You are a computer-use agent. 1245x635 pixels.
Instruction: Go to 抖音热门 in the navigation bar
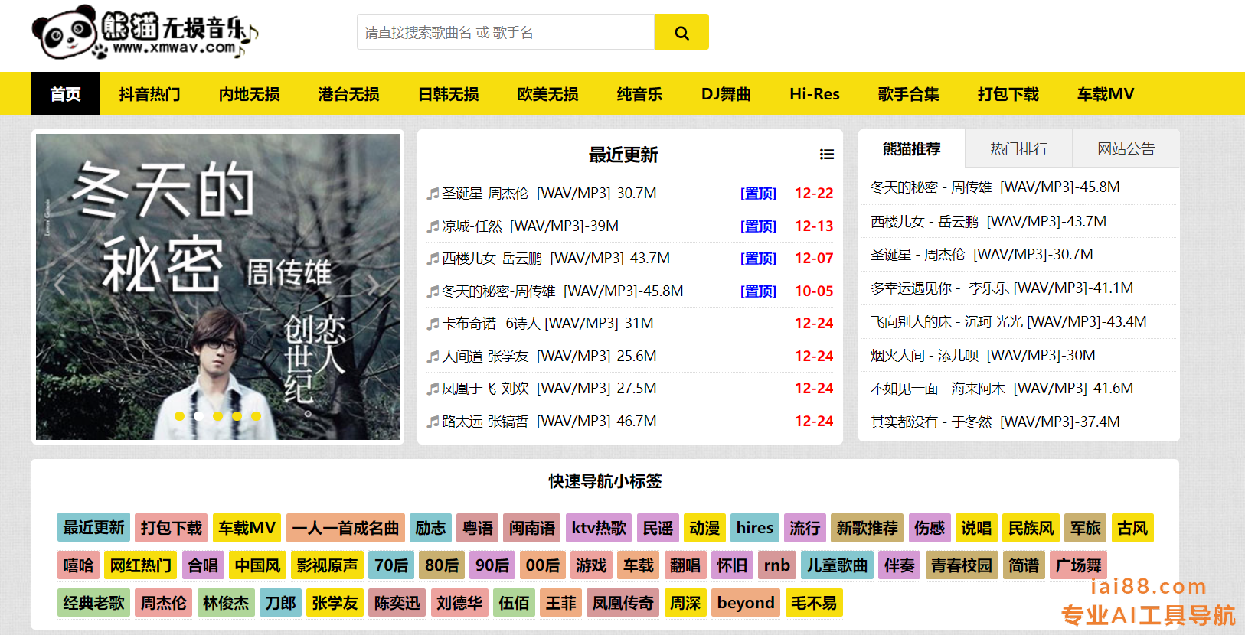click(x=150, y=93)
